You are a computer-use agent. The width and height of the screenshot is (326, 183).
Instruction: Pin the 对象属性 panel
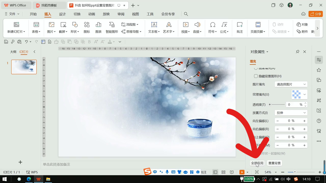[297, 52]
